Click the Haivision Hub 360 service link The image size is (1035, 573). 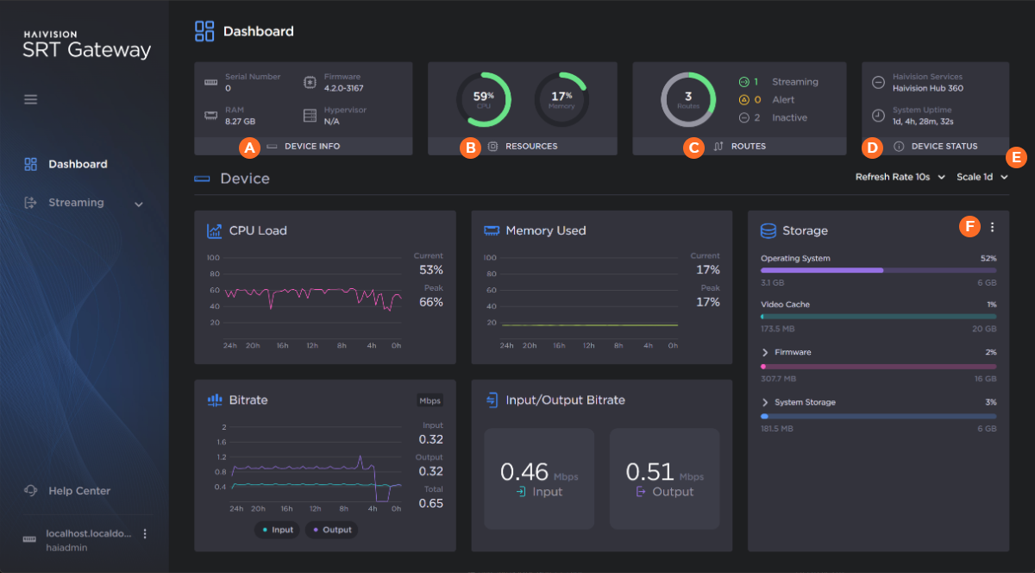tap(927, 88)
